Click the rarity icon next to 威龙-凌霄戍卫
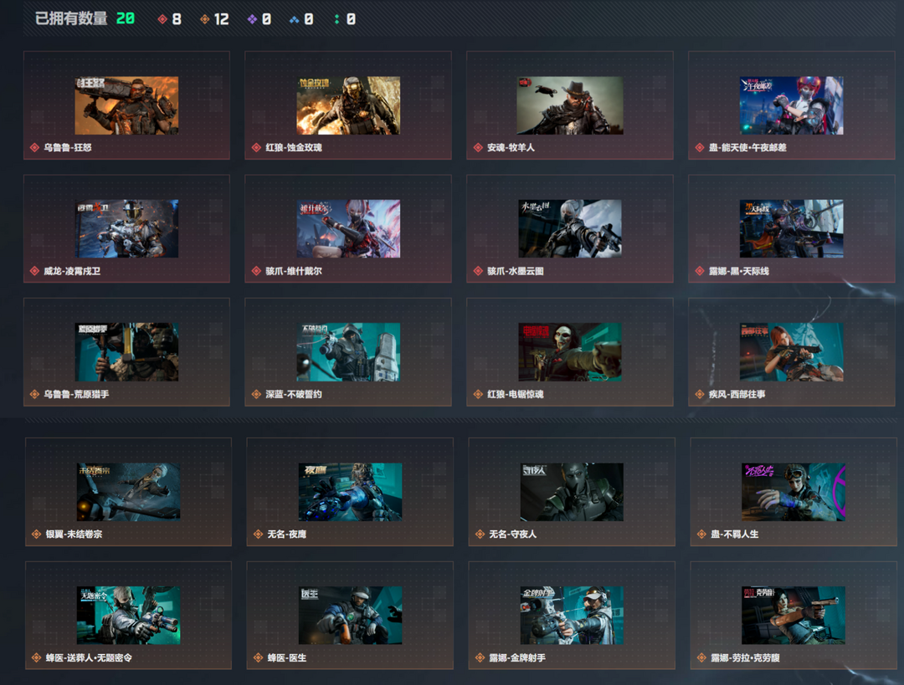This screenshot has height=685, width=904. (x=34, y=271)
